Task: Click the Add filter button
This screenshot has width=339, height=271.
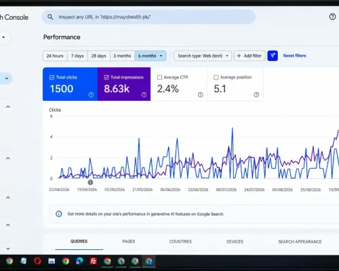Action: (x=250, y=56)
